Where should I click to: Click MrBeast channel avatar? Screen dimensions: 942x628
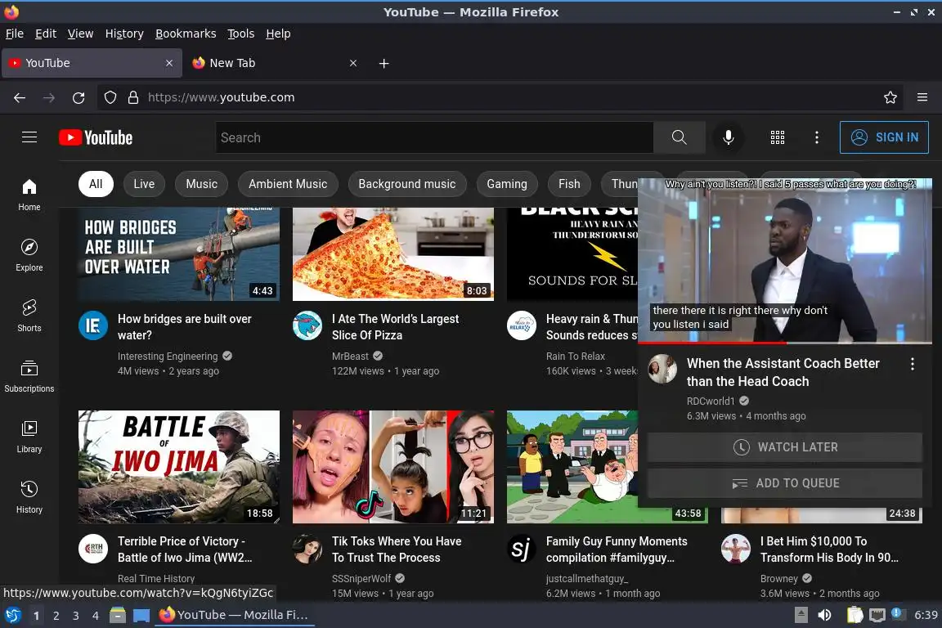[307, 325]
